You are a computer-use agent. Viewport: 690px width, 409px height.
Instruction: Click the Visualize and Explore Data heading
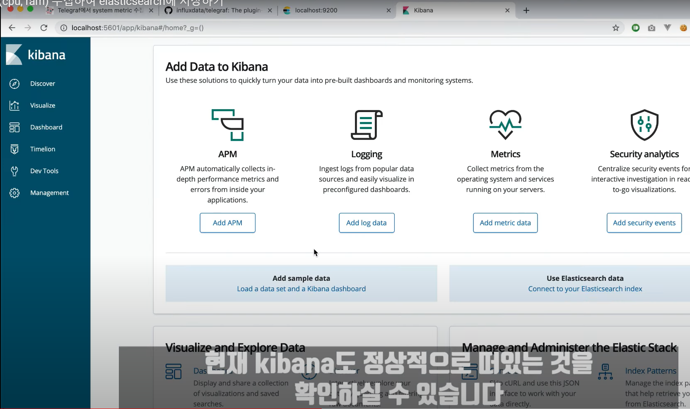click(x=235, y=348)
